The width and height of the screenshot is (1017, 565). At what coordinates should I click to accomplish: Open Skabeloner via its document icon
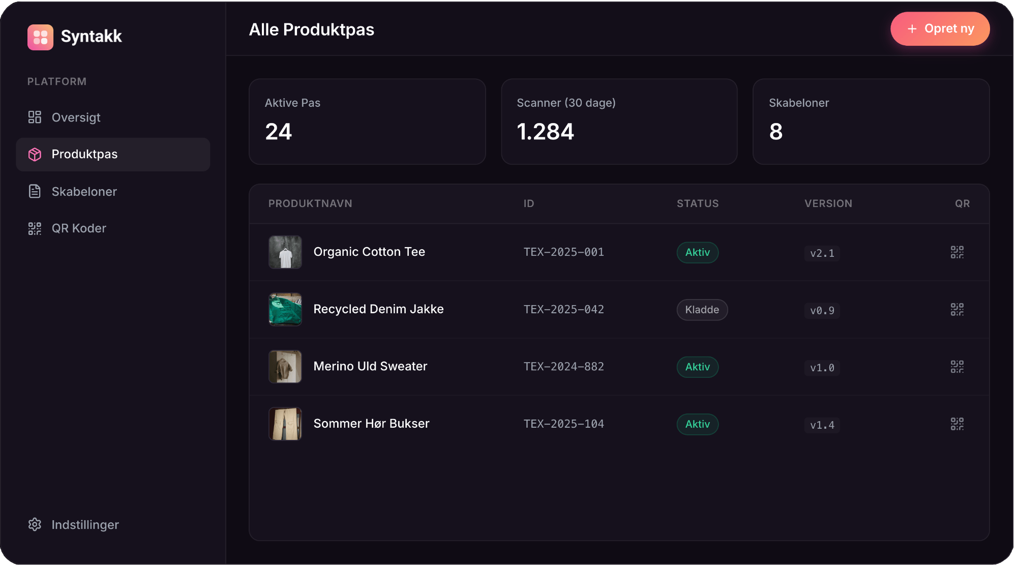tap(35, 191)
